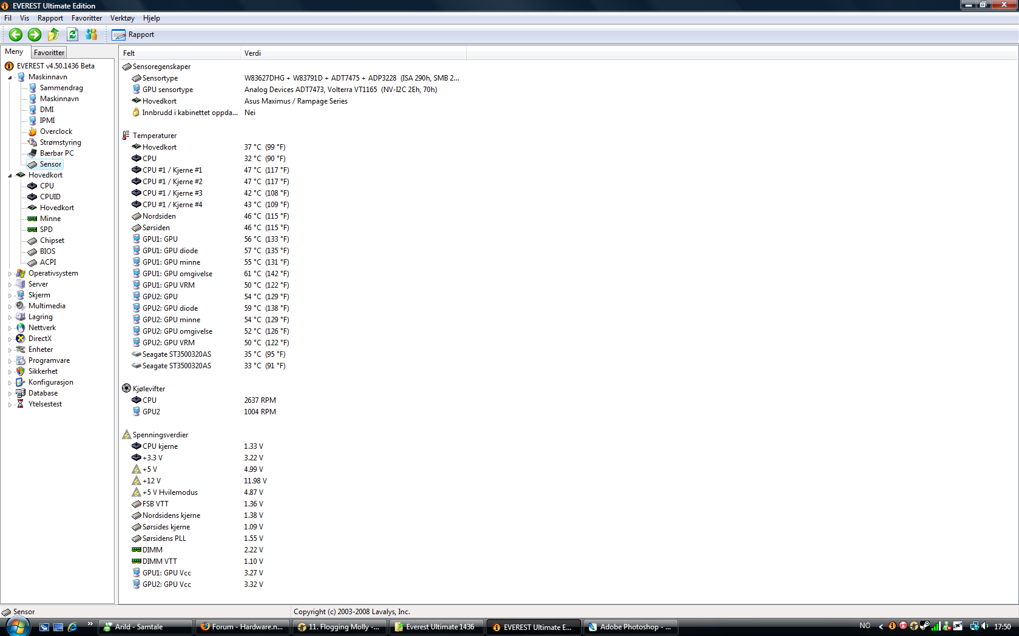
Task: Select the SPD memory icon in tree
Action: tap(32, 230)
